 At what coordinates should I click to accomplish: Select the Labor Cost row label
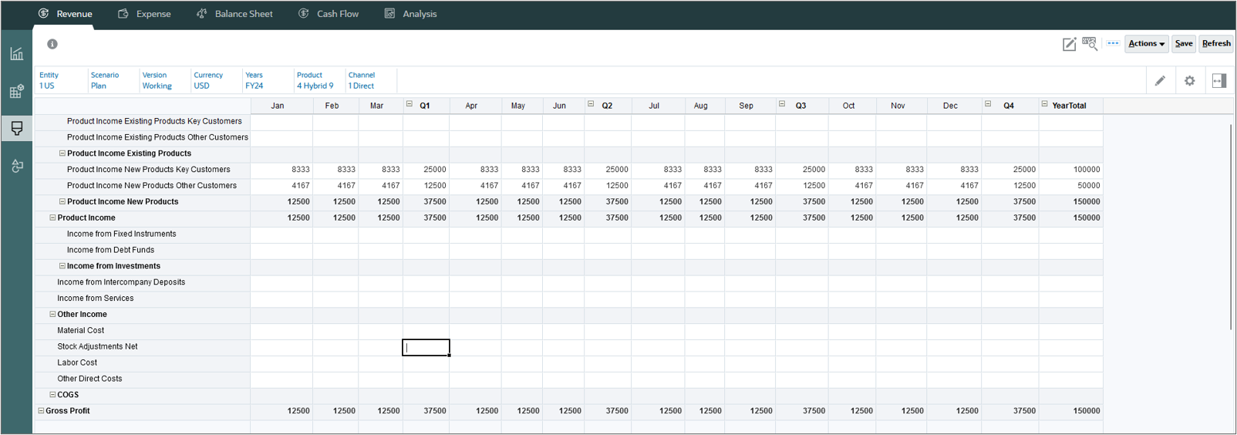click(x=77, y=362)
